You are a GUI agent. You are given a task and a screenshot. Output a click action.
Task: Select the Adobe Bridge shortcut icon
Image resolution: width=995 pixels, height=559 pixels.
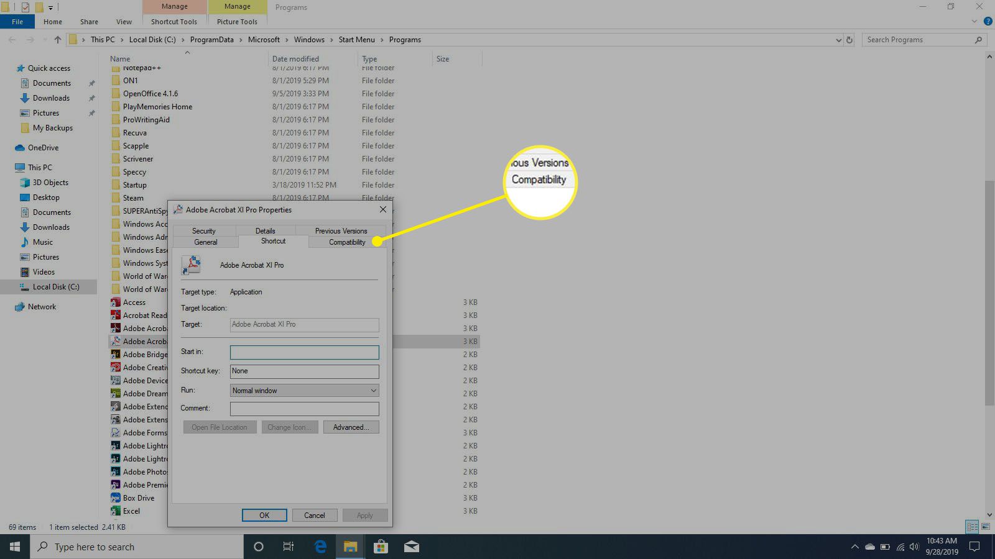point(116,355)
